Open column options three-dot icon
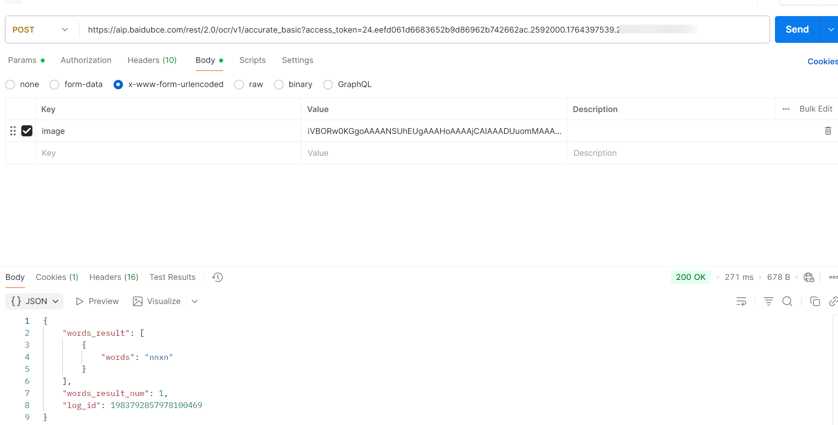The width and height of the screenshot is (838, 425). (786, 109)
